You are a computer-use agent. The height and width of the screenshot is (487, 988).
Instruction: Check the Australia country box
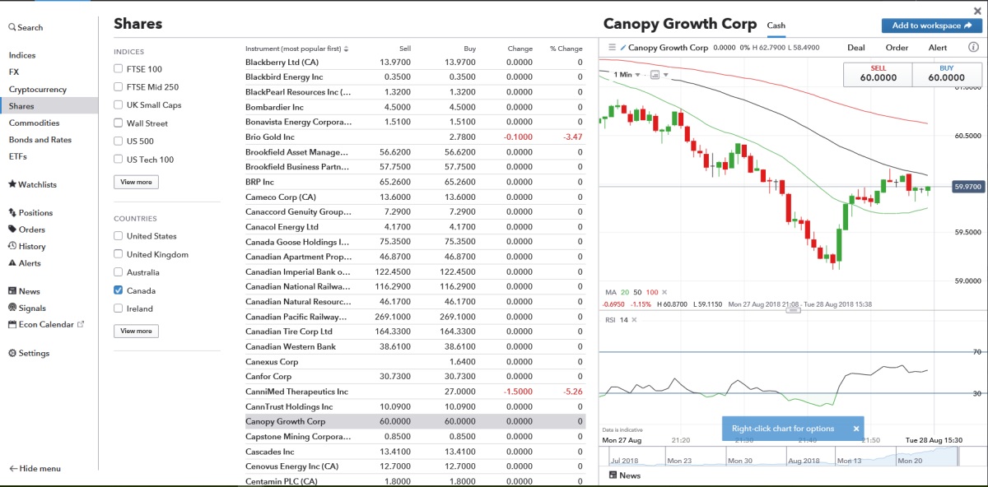[119, 272]
